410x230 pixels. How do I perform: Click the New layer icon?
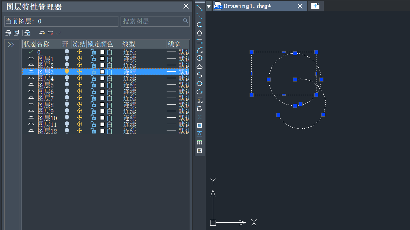[x=42, y=33]
